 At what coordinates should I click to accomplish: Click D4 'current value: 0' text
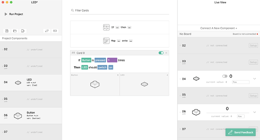click(216, 82)
